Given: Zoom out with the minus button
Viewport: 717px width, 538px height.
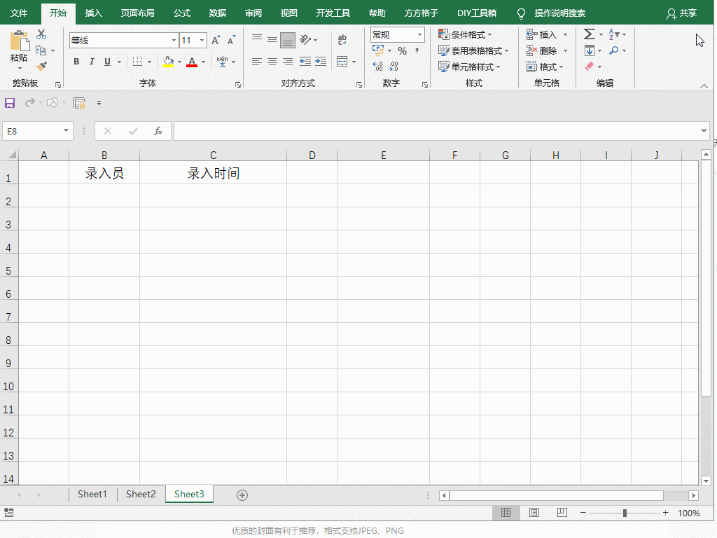Looking at the screenshot, I should coord(583,513).
